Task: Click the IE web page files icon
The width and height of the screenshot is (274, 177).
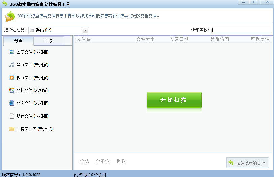Action: tap(12, 103)
